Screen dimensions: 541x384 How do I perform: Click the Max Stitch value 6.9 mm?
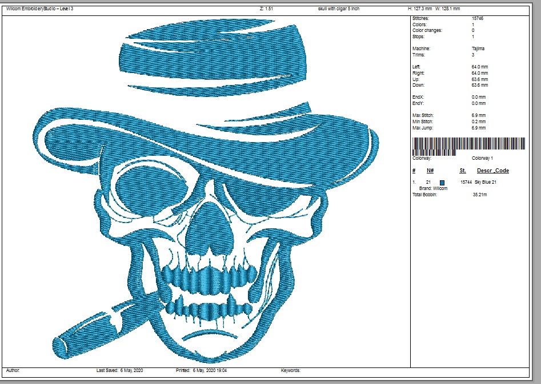(x=479, y=116)
